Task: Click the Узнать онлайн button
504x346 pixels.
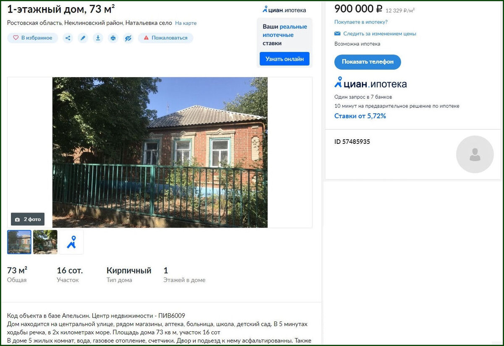Action: (x=284, y=59)
